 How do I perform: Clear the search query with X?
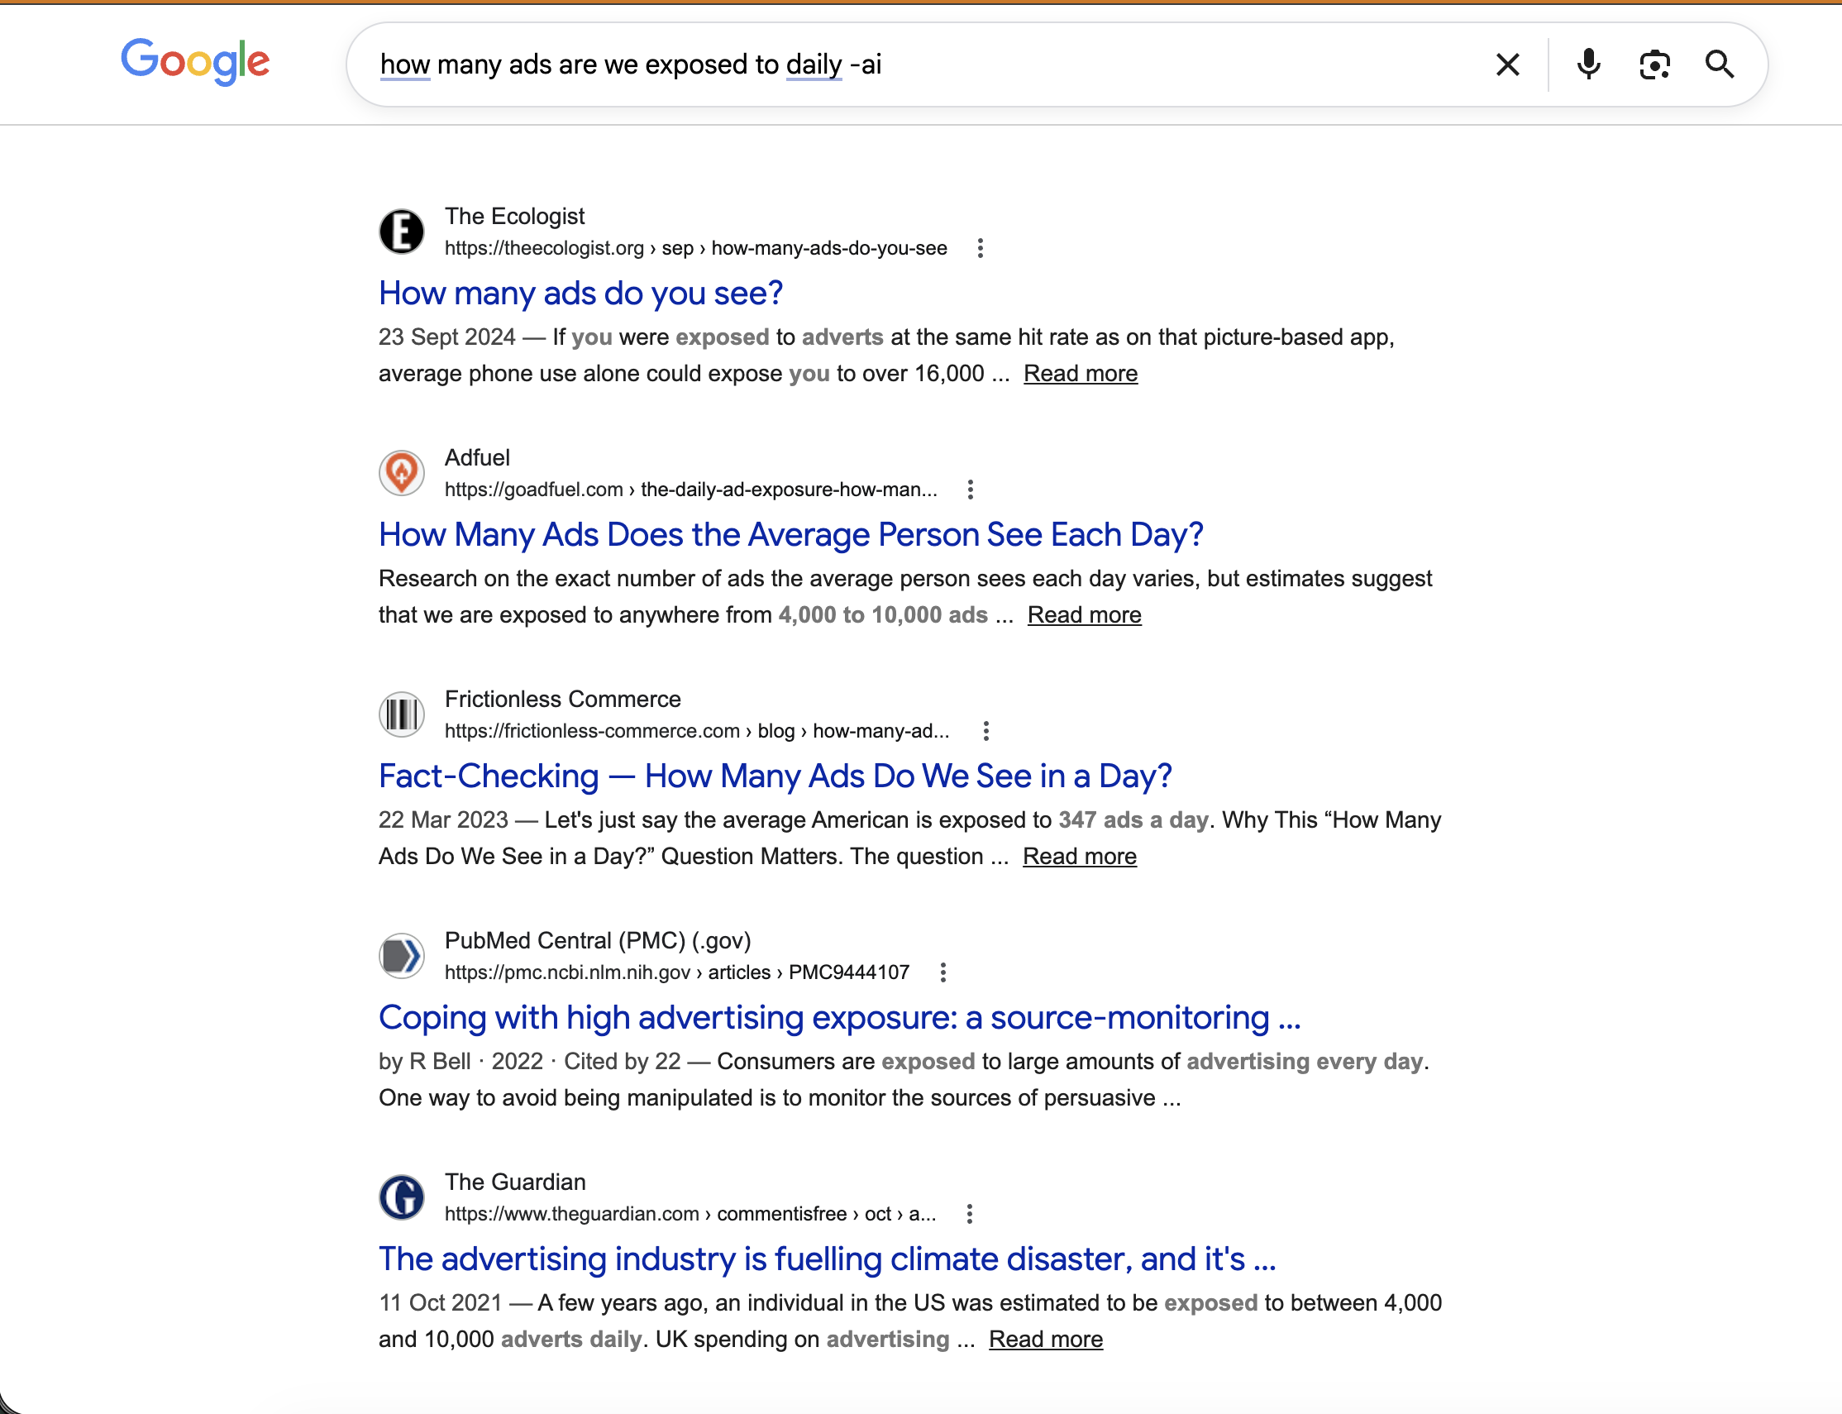1507,64
